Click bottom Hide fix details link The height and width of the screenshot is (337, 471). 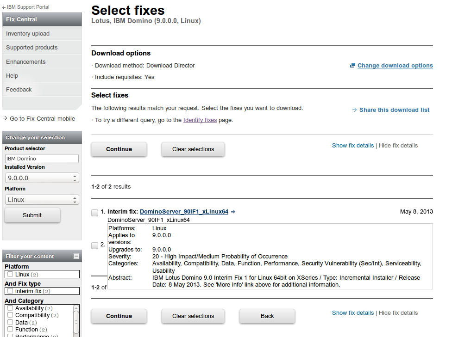(398, 312)
